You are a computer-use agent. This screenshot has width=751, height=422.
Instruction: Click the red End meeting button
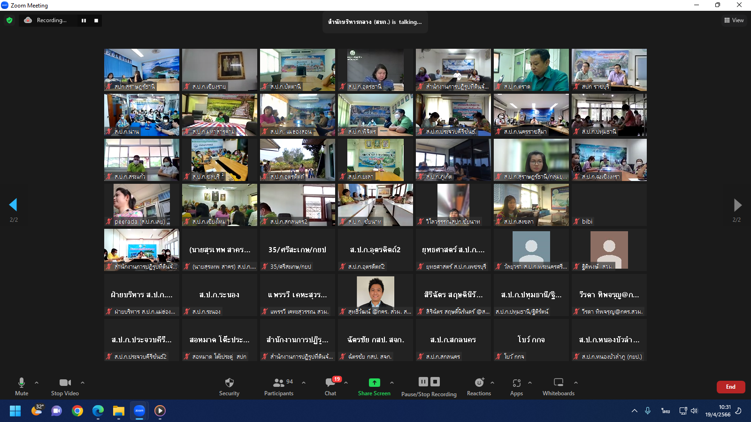(x=731, y=387)
